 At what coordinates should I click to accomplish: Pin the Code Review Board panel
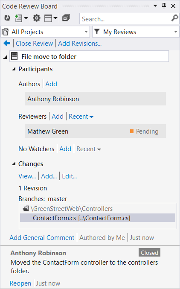164,6
